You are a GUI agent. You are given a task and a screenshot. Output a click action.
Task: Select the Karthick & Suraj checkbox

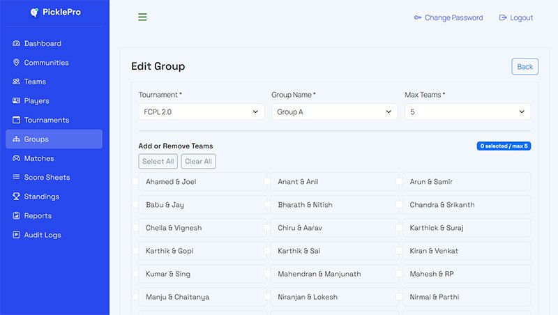pos(399,228)
